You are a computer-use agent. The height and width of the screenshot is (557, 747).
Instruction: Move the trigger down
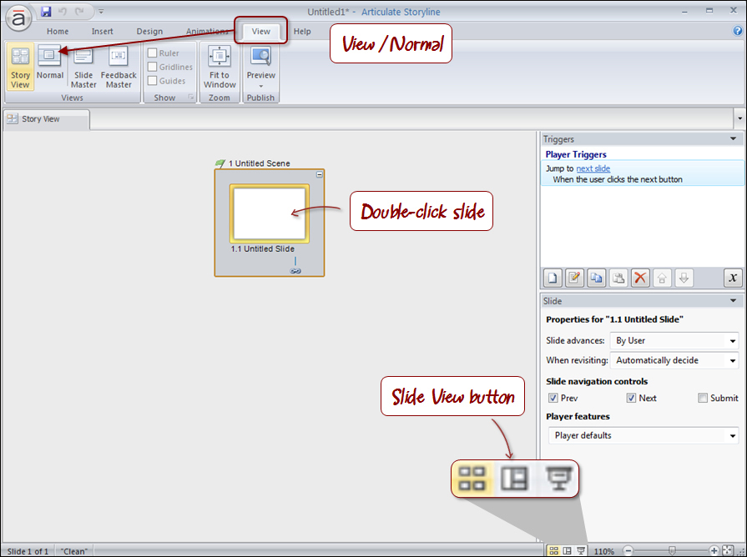pos(684,278)
